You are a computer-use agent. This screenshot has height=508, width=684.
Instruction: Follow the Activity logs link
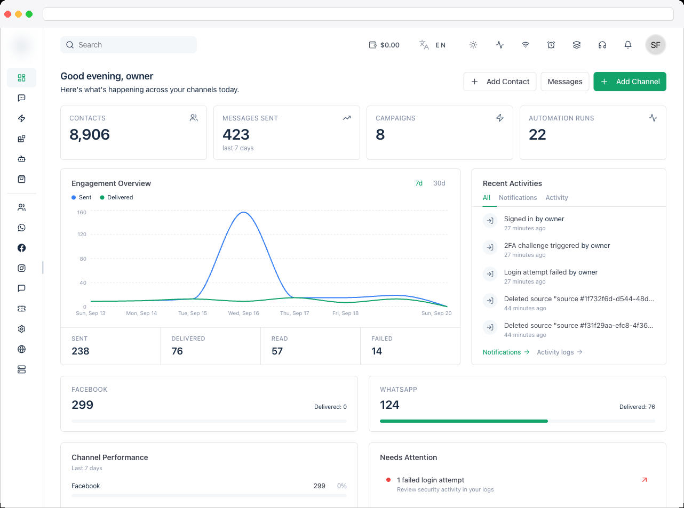click(x=560, y=352)
